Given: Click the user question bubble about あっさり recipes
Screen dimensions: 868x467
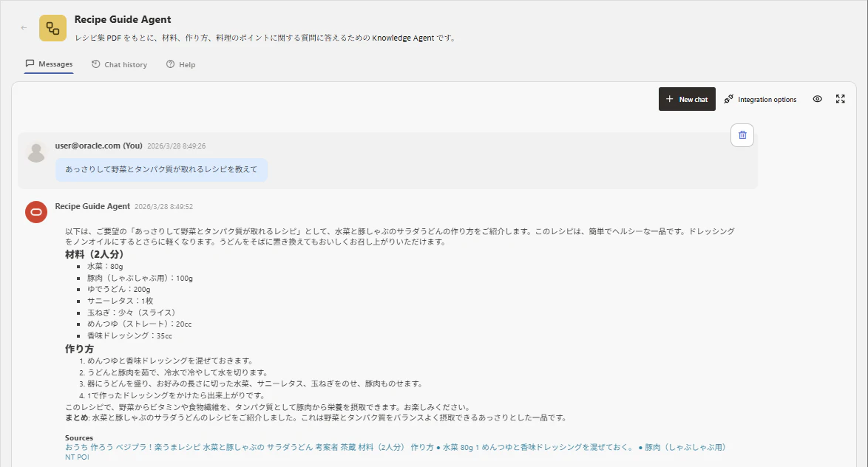Looking at the screenshot, I should click(162, 169).
